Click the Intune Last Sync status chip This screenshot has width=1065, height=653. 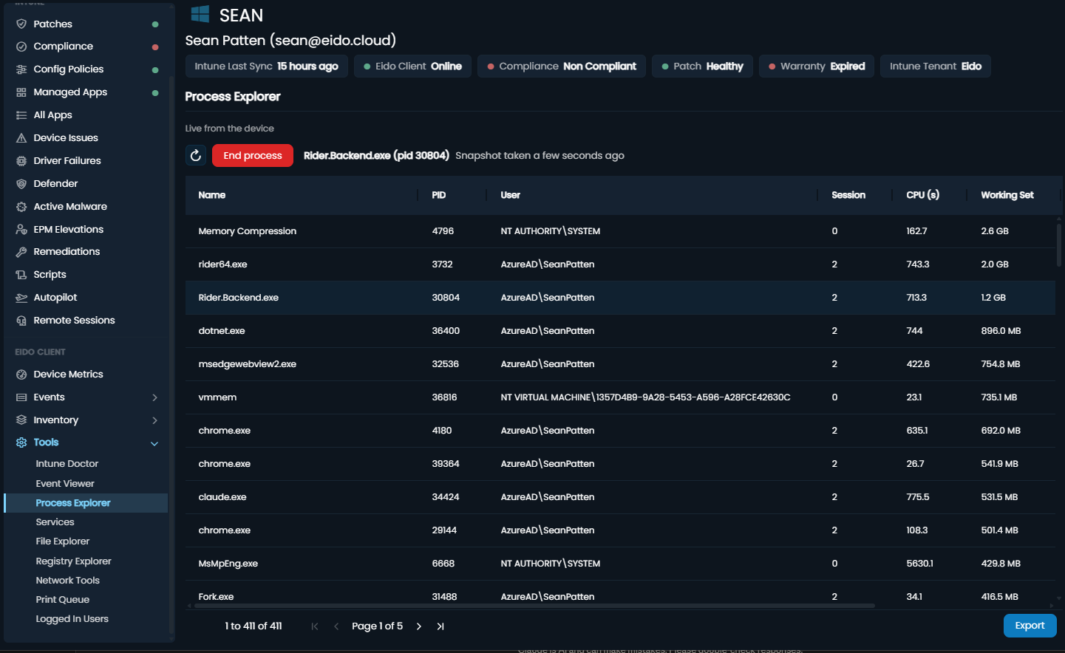[x=266, y=66]
